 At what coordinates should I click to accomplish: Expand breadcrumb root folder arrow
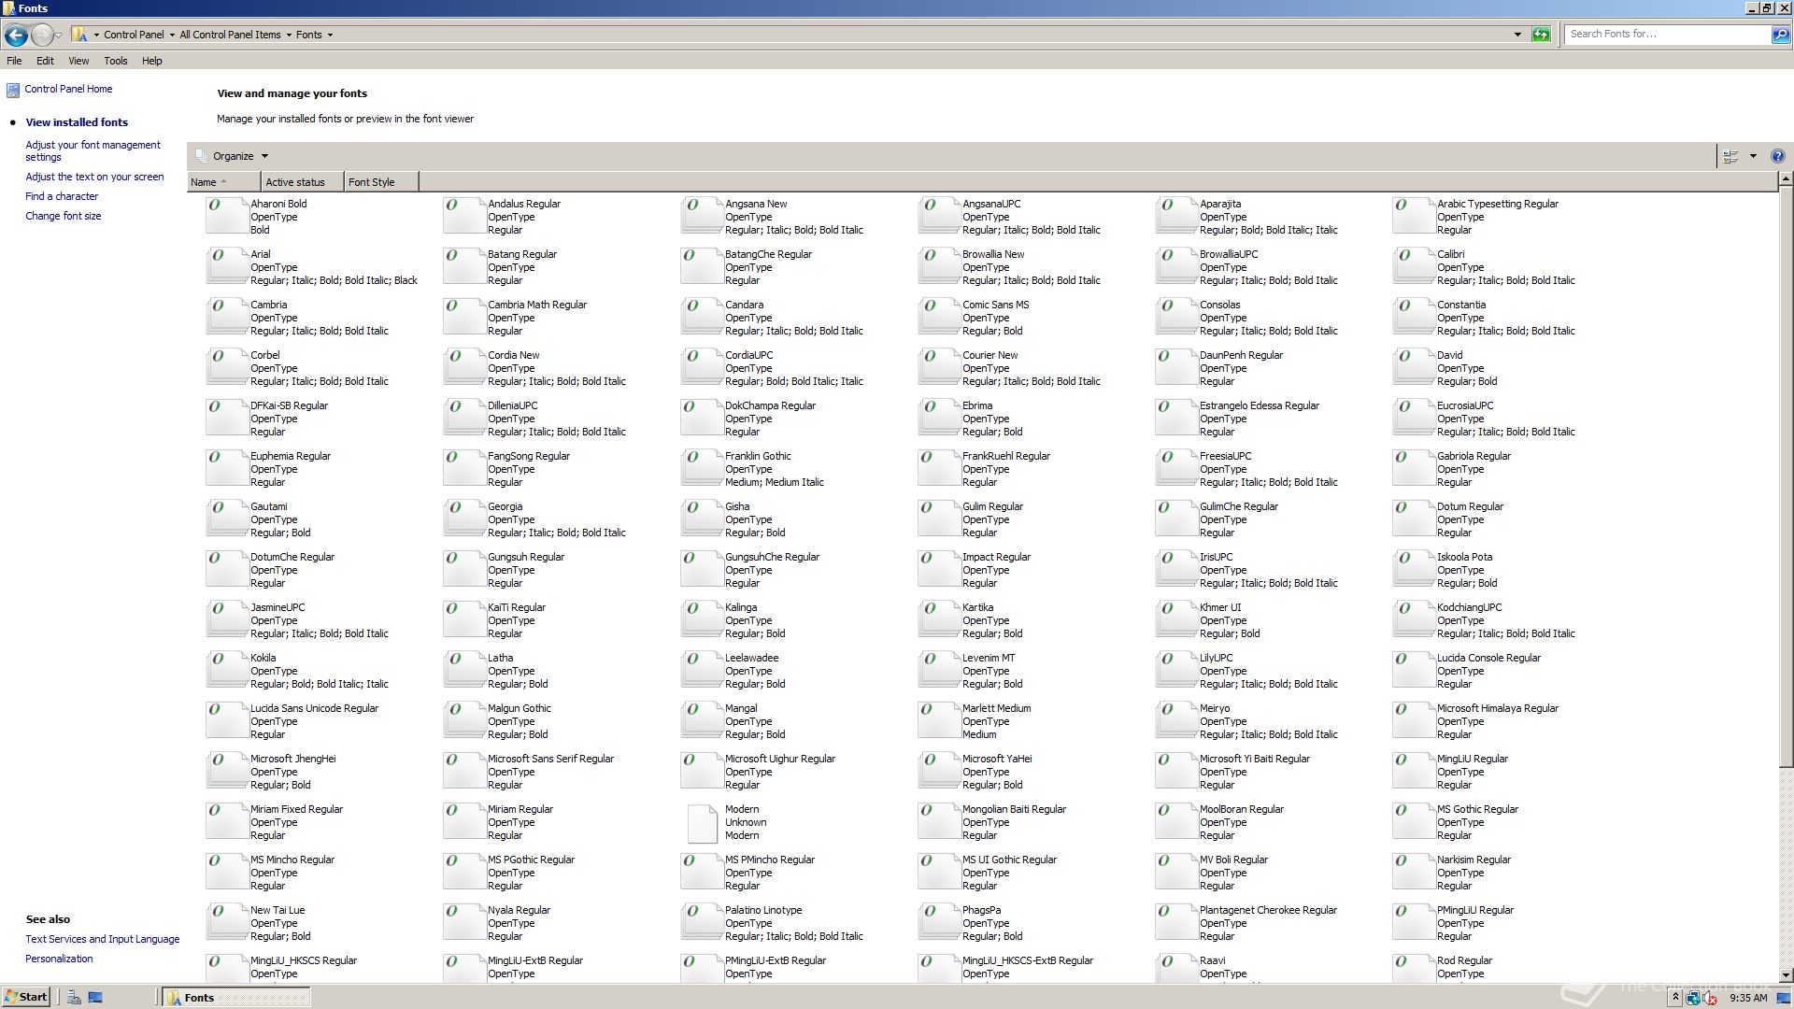tap(95, 35)
